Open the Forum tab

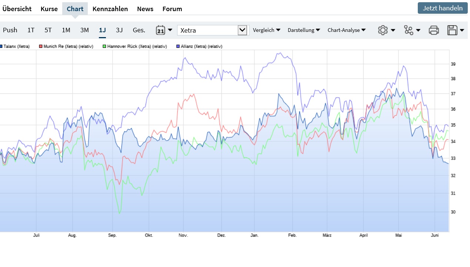(x=172, y=9)
